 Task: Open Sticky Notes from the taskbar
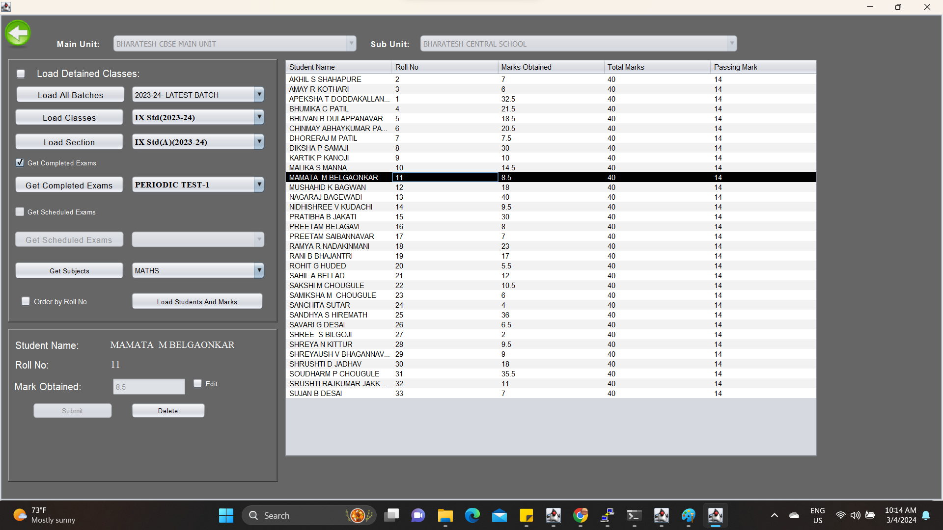pyautogui.click(x=526, y=516)
